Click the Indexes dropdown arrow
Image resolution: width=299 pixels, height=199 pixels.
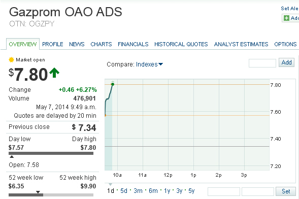coord(161,64)
